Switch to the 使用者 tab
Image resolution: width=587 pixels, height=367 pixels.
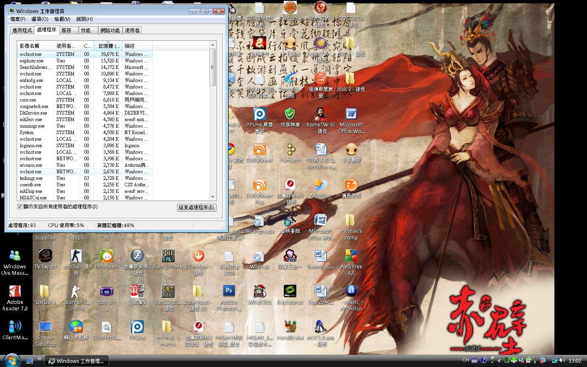pos(132,30)
